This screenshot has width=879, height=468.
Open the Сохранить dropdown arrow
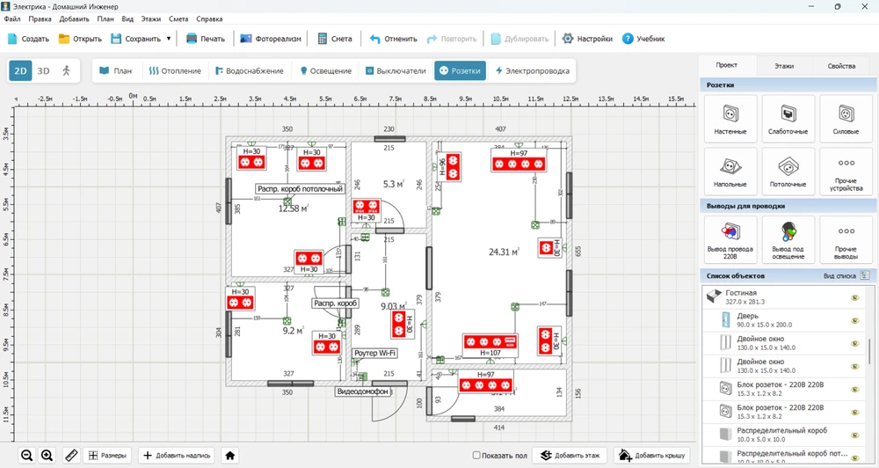coord(168,39)
